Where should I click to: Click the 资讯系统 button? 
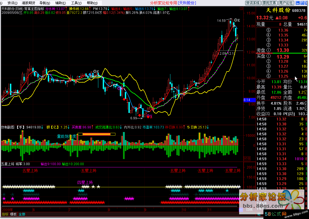click(x=253, y=3)
